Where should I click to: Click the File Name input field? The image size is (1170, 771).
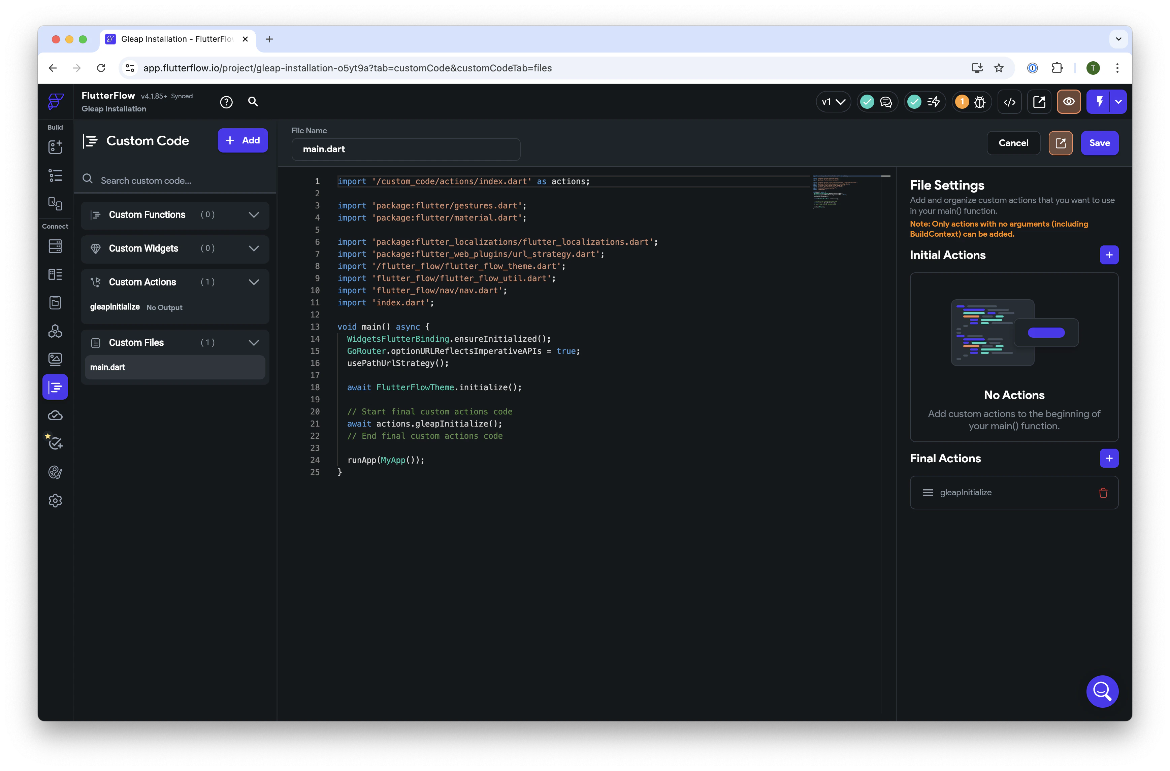point(406,149)
